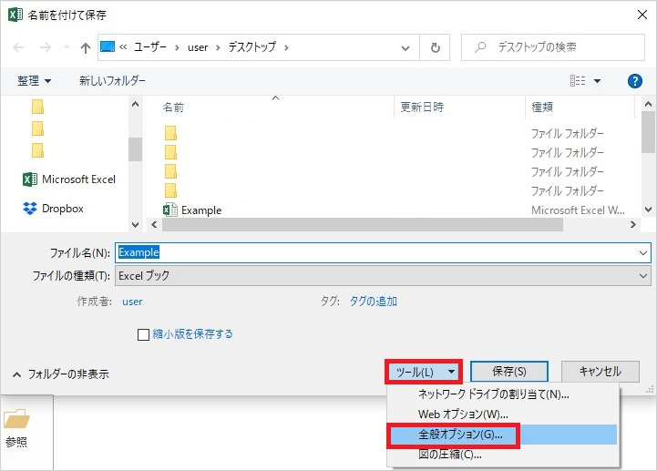Go back with the left arrow icon

tap(18, 47)
